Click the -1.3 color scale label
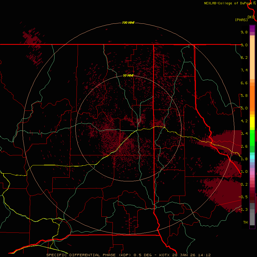Screen dimensions: 257x257 tap(243, 210)
